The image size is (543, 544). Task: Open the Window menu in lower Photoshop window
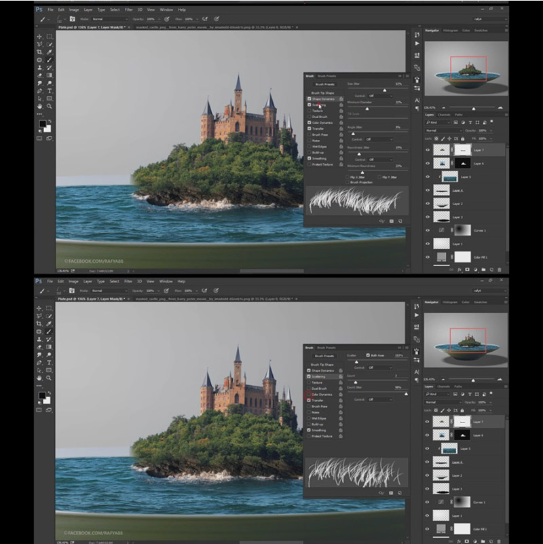pos(166,281)
